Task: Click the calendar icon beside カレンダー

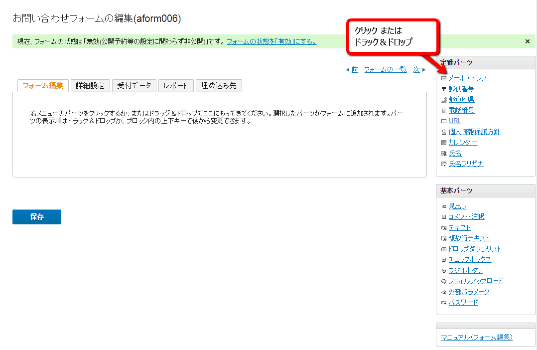Action: point(443,143)
